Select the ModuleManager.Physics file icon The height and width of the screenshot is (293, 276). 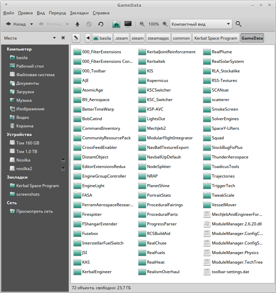(x=207, y=253)
